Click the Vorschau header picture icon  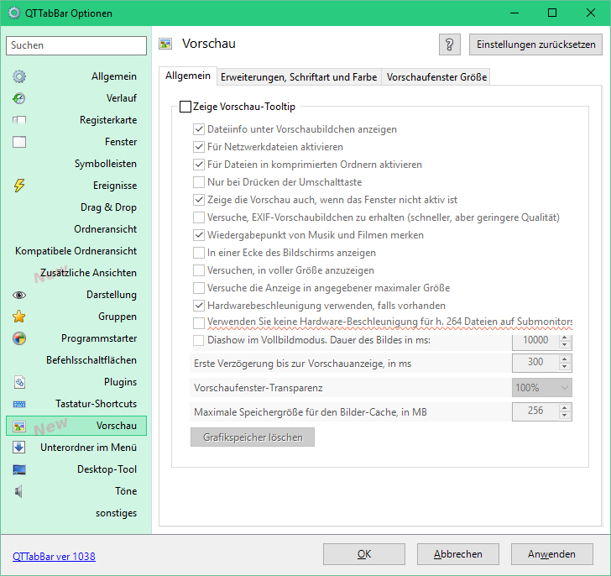tap(165, 44)
